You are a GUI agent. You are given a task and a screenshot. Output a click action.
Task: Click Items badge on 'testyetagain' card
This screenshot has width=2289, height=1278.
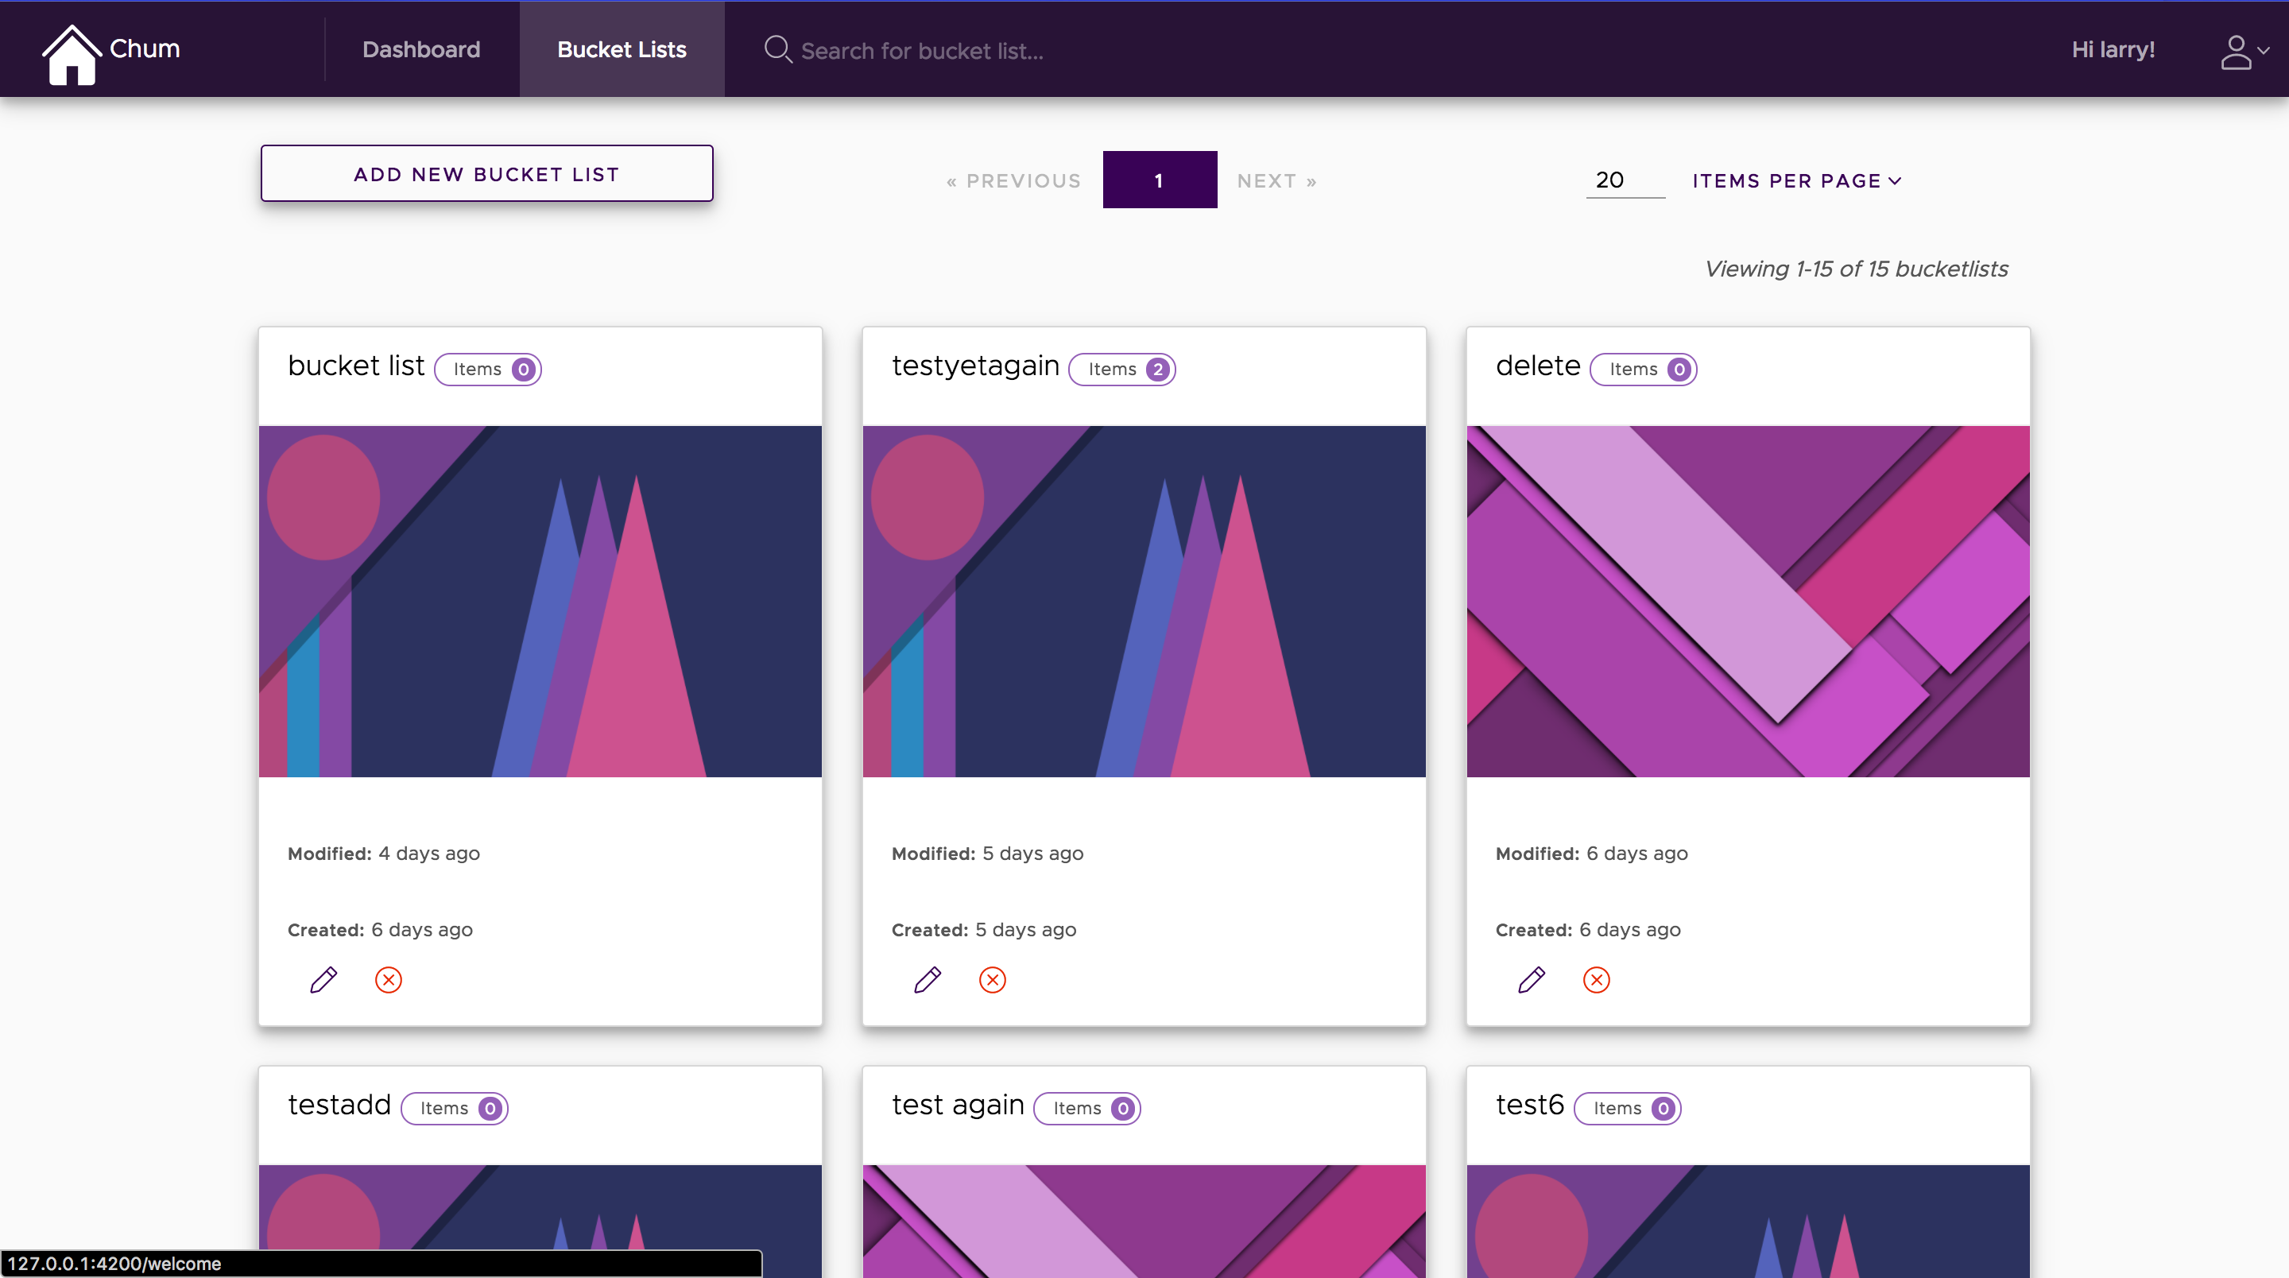pyautogui.click(x=1121, y=369)
